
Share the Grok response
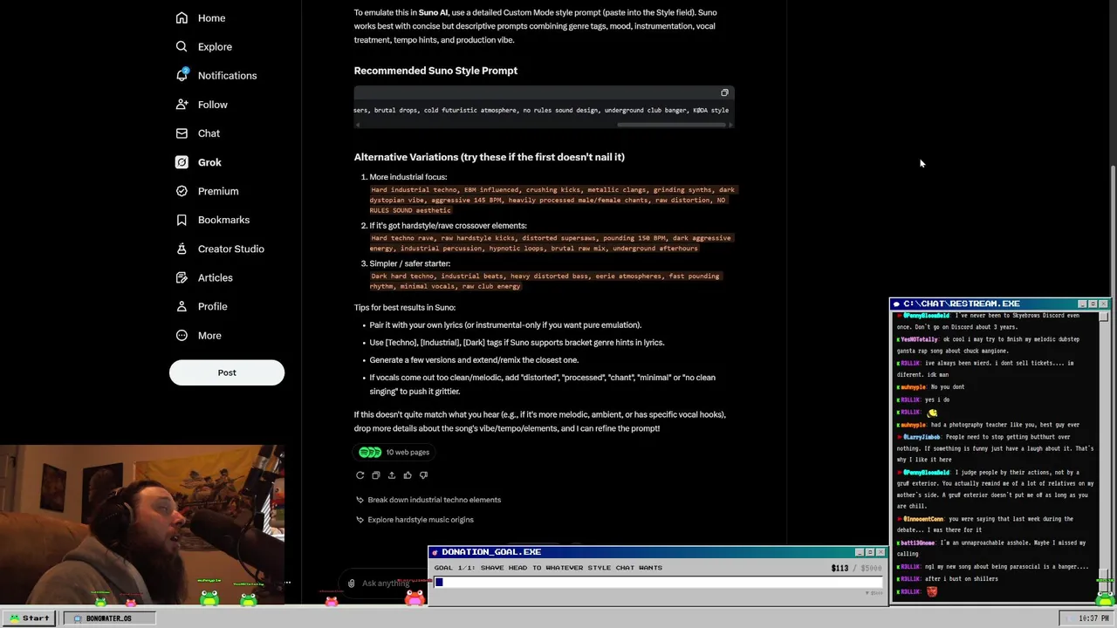(391, 475)
